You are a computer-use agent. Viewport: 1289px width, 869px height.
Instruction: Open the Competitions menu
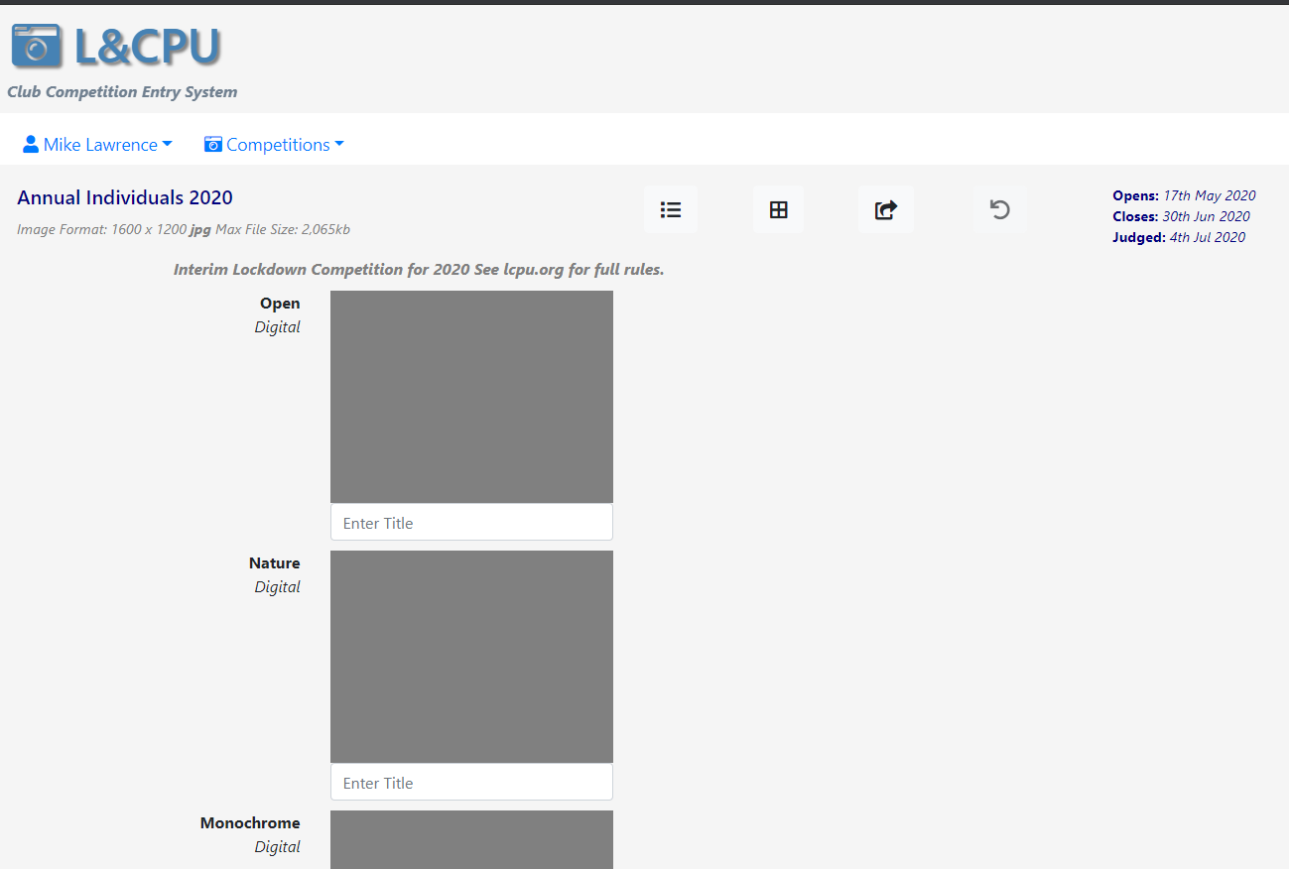(278, 145)
